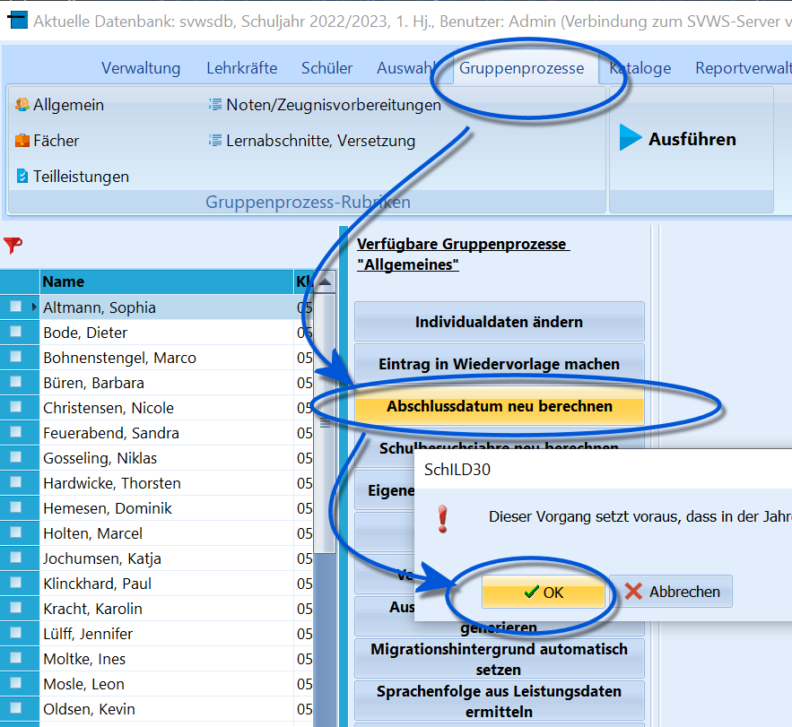Click the student list scroll-up arrow
This screenshot has height=727, width=792.
point(325,281)
